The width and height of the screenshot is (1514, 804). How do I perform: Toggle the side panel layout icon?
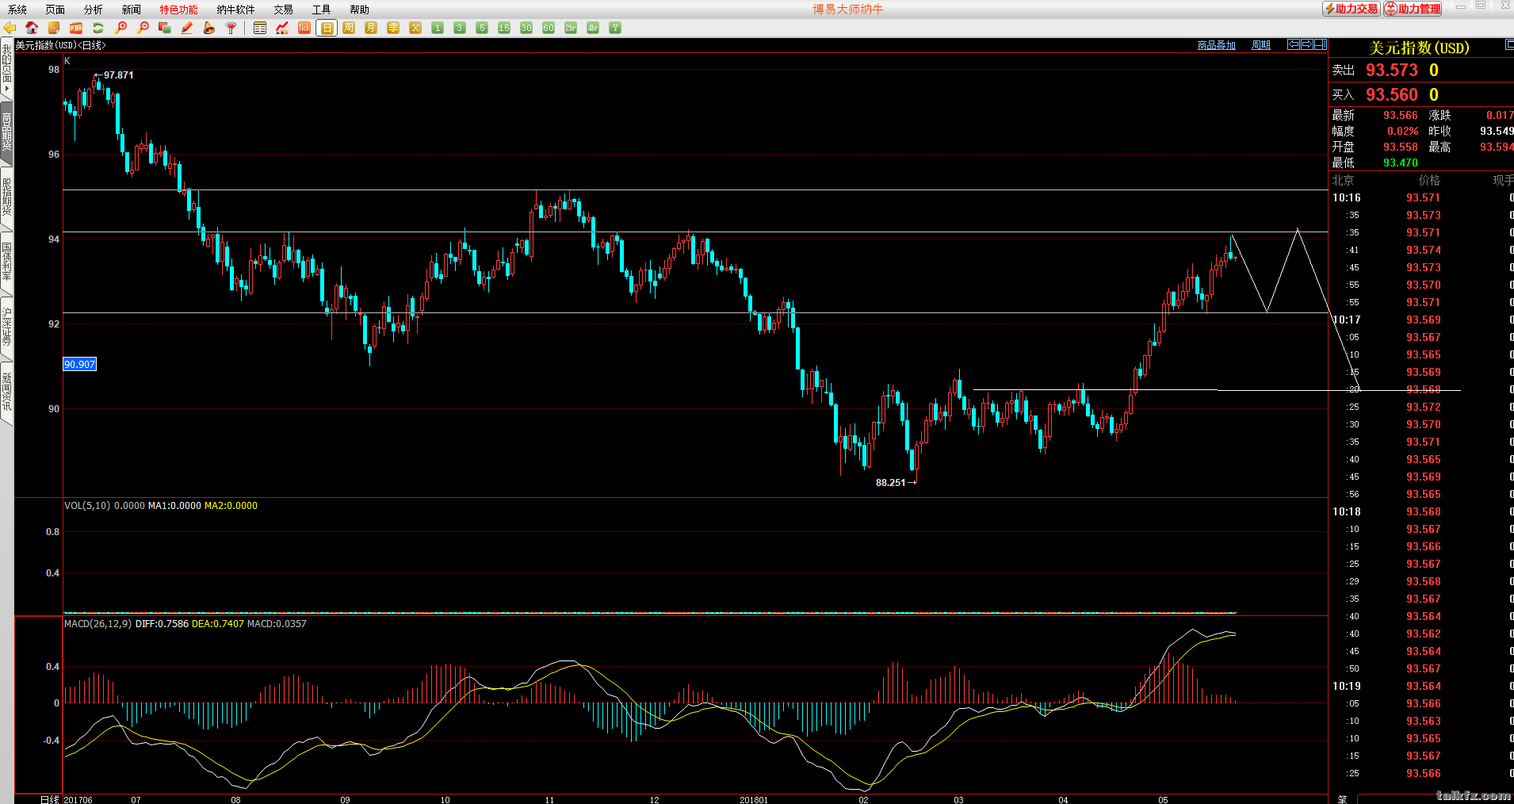[1321, 44]
